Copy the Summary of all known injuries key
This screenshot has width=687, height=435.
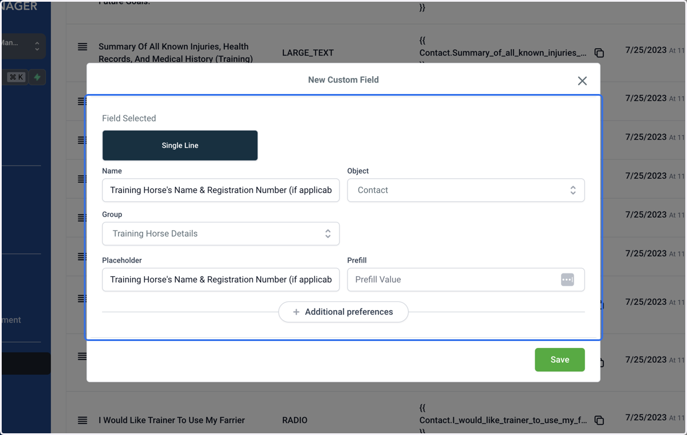(x=599, y=53)
